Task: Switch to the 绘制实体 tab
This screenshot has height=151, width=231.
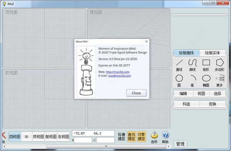Action: pyautogui.click(x=213, y=53)
